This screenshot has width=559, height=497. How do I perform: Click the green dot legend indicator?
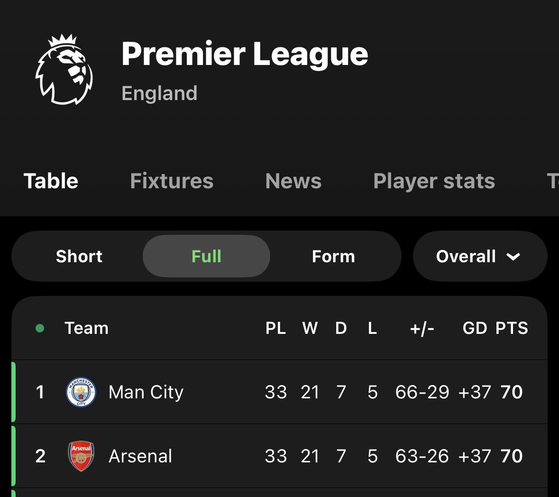tap(40, 328)
